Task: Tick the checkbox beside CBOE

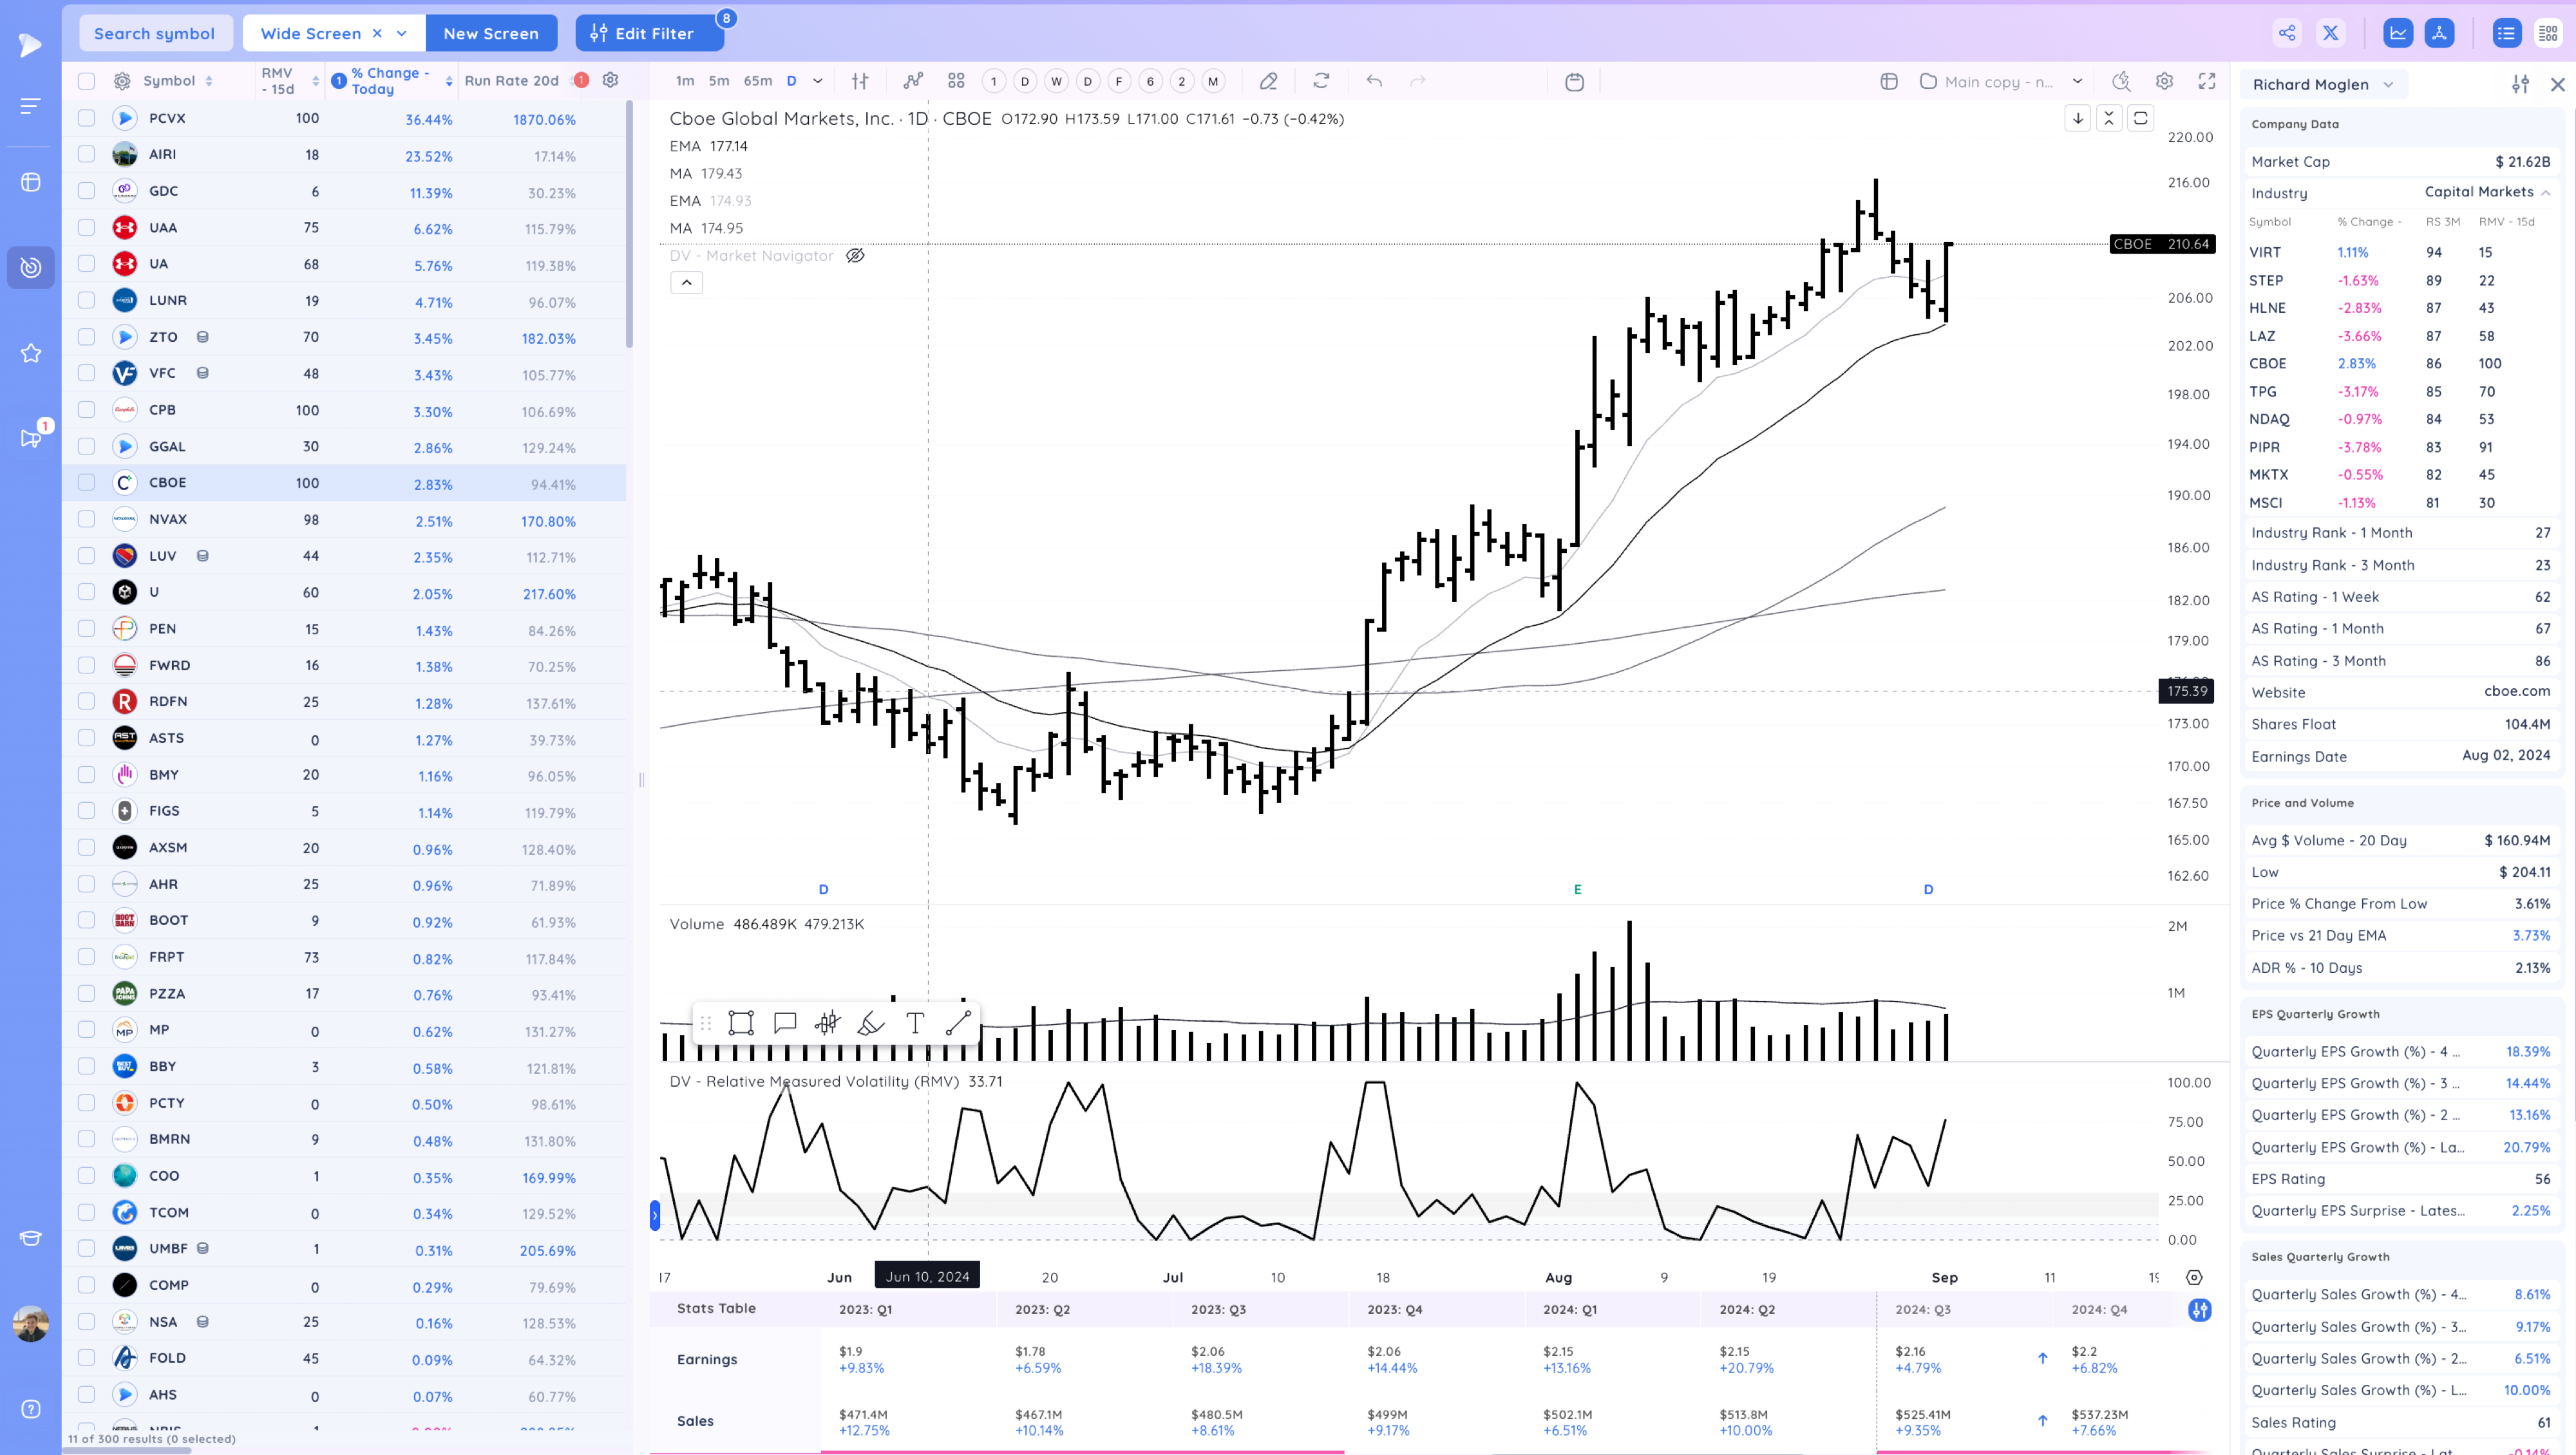Action: (x=87, y=482)
